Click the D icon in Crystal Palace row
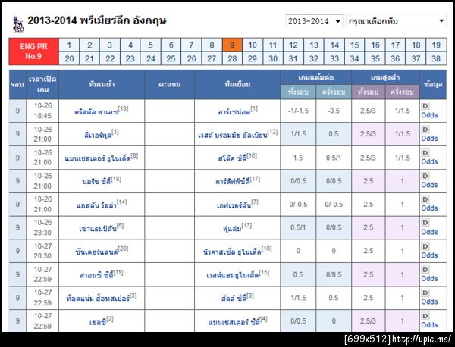This screenshot has height=347, width=455. (x=425, y=106)
